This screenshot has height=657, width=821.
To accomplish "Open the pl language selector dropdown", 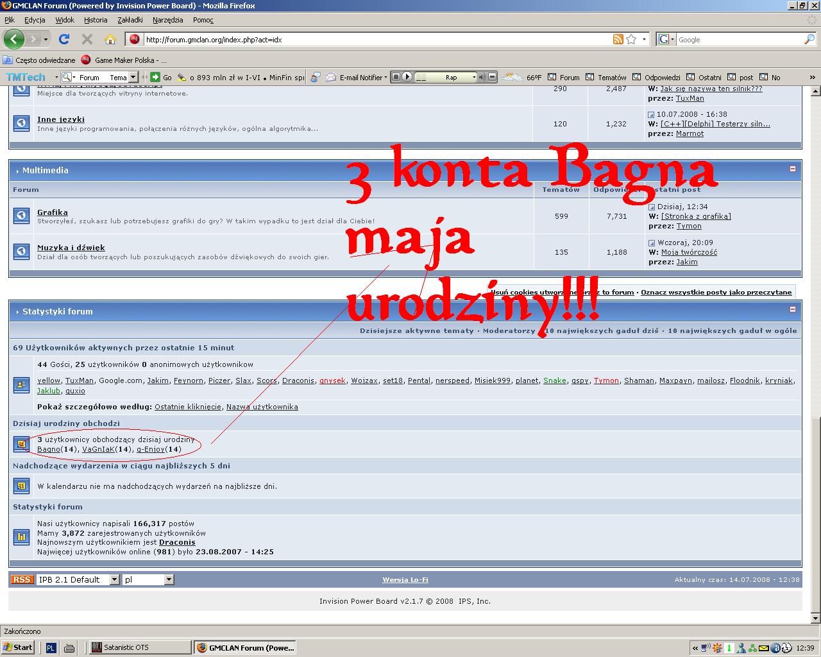I will tap(169, 579).
